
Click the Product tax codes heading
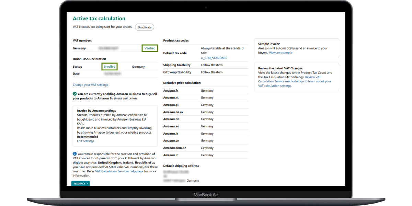pos(176,41)
